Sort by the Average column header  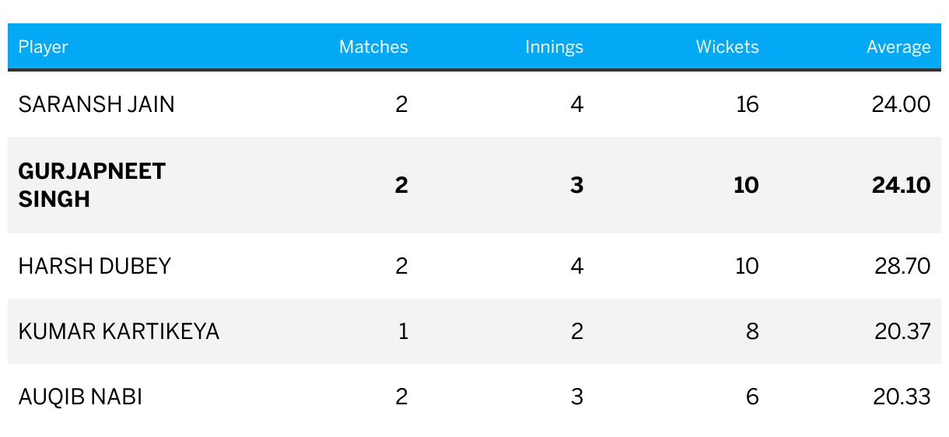coord(898,47)
